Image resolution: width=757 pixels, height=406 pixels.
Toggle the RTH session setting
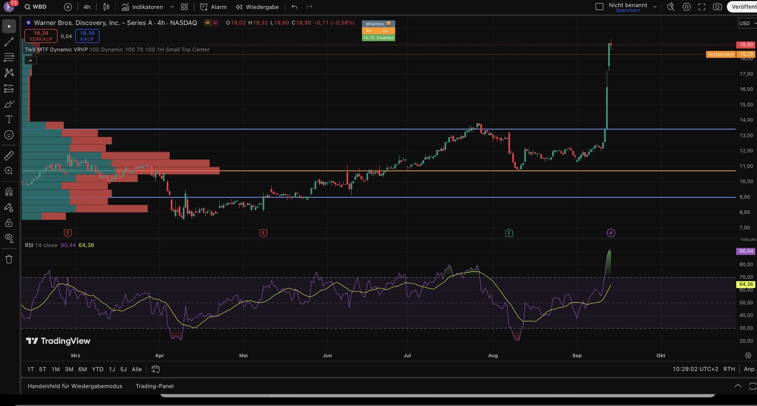(729, 369)
